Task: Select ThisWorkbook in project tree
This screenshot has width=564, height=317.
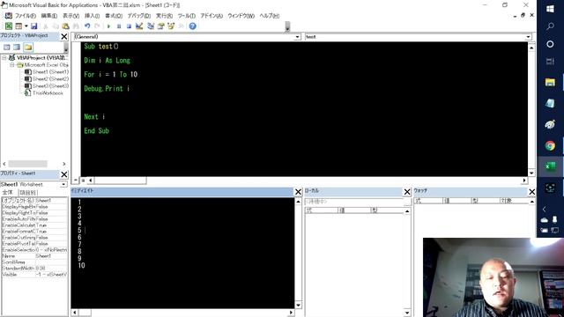Action: (x=44, y=92)
